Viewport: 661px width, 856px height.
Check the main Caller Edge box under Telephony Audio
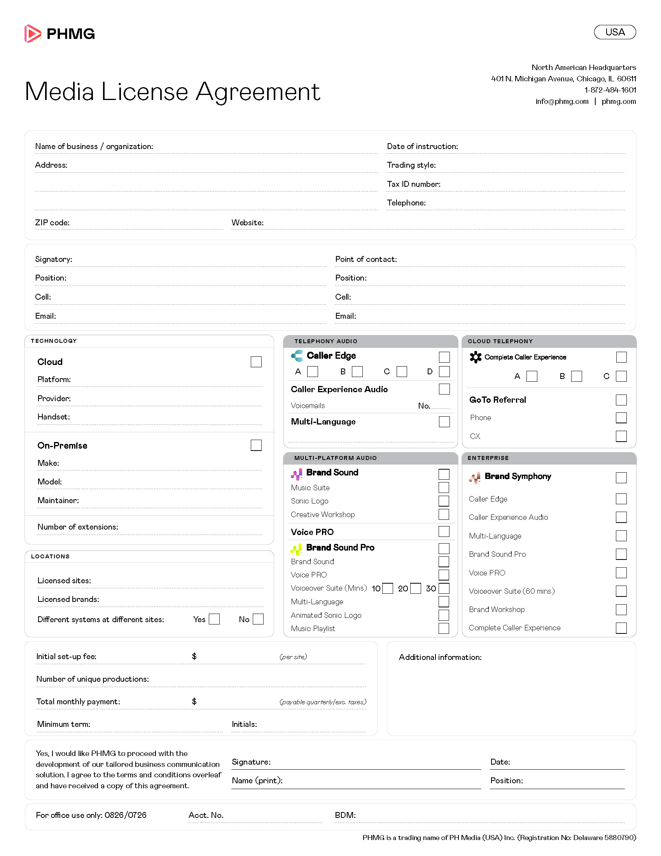[x=444, y=357]
